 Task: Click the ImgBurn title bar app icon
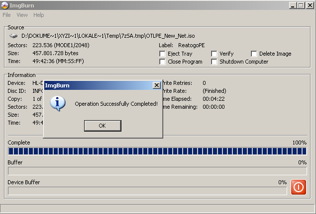pos(4,5)
